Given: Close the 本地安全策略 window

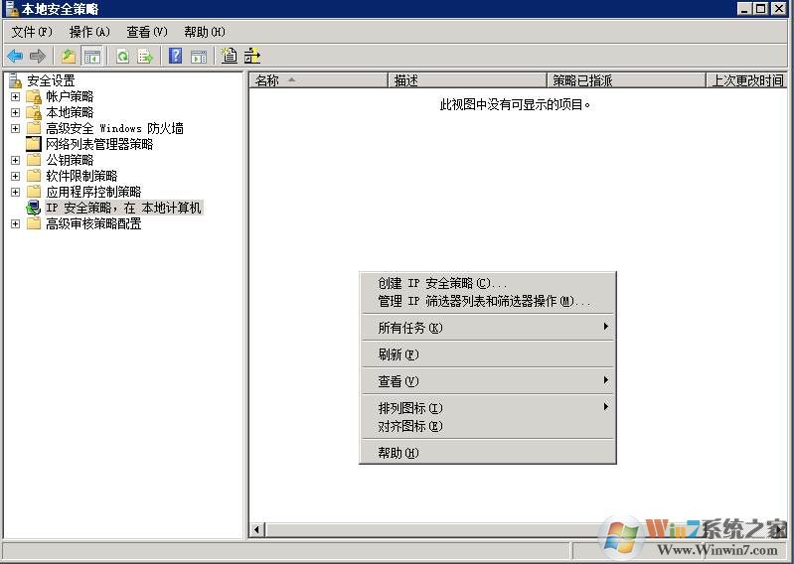Looking at the screenshot, I should click(x=779, y=9).
